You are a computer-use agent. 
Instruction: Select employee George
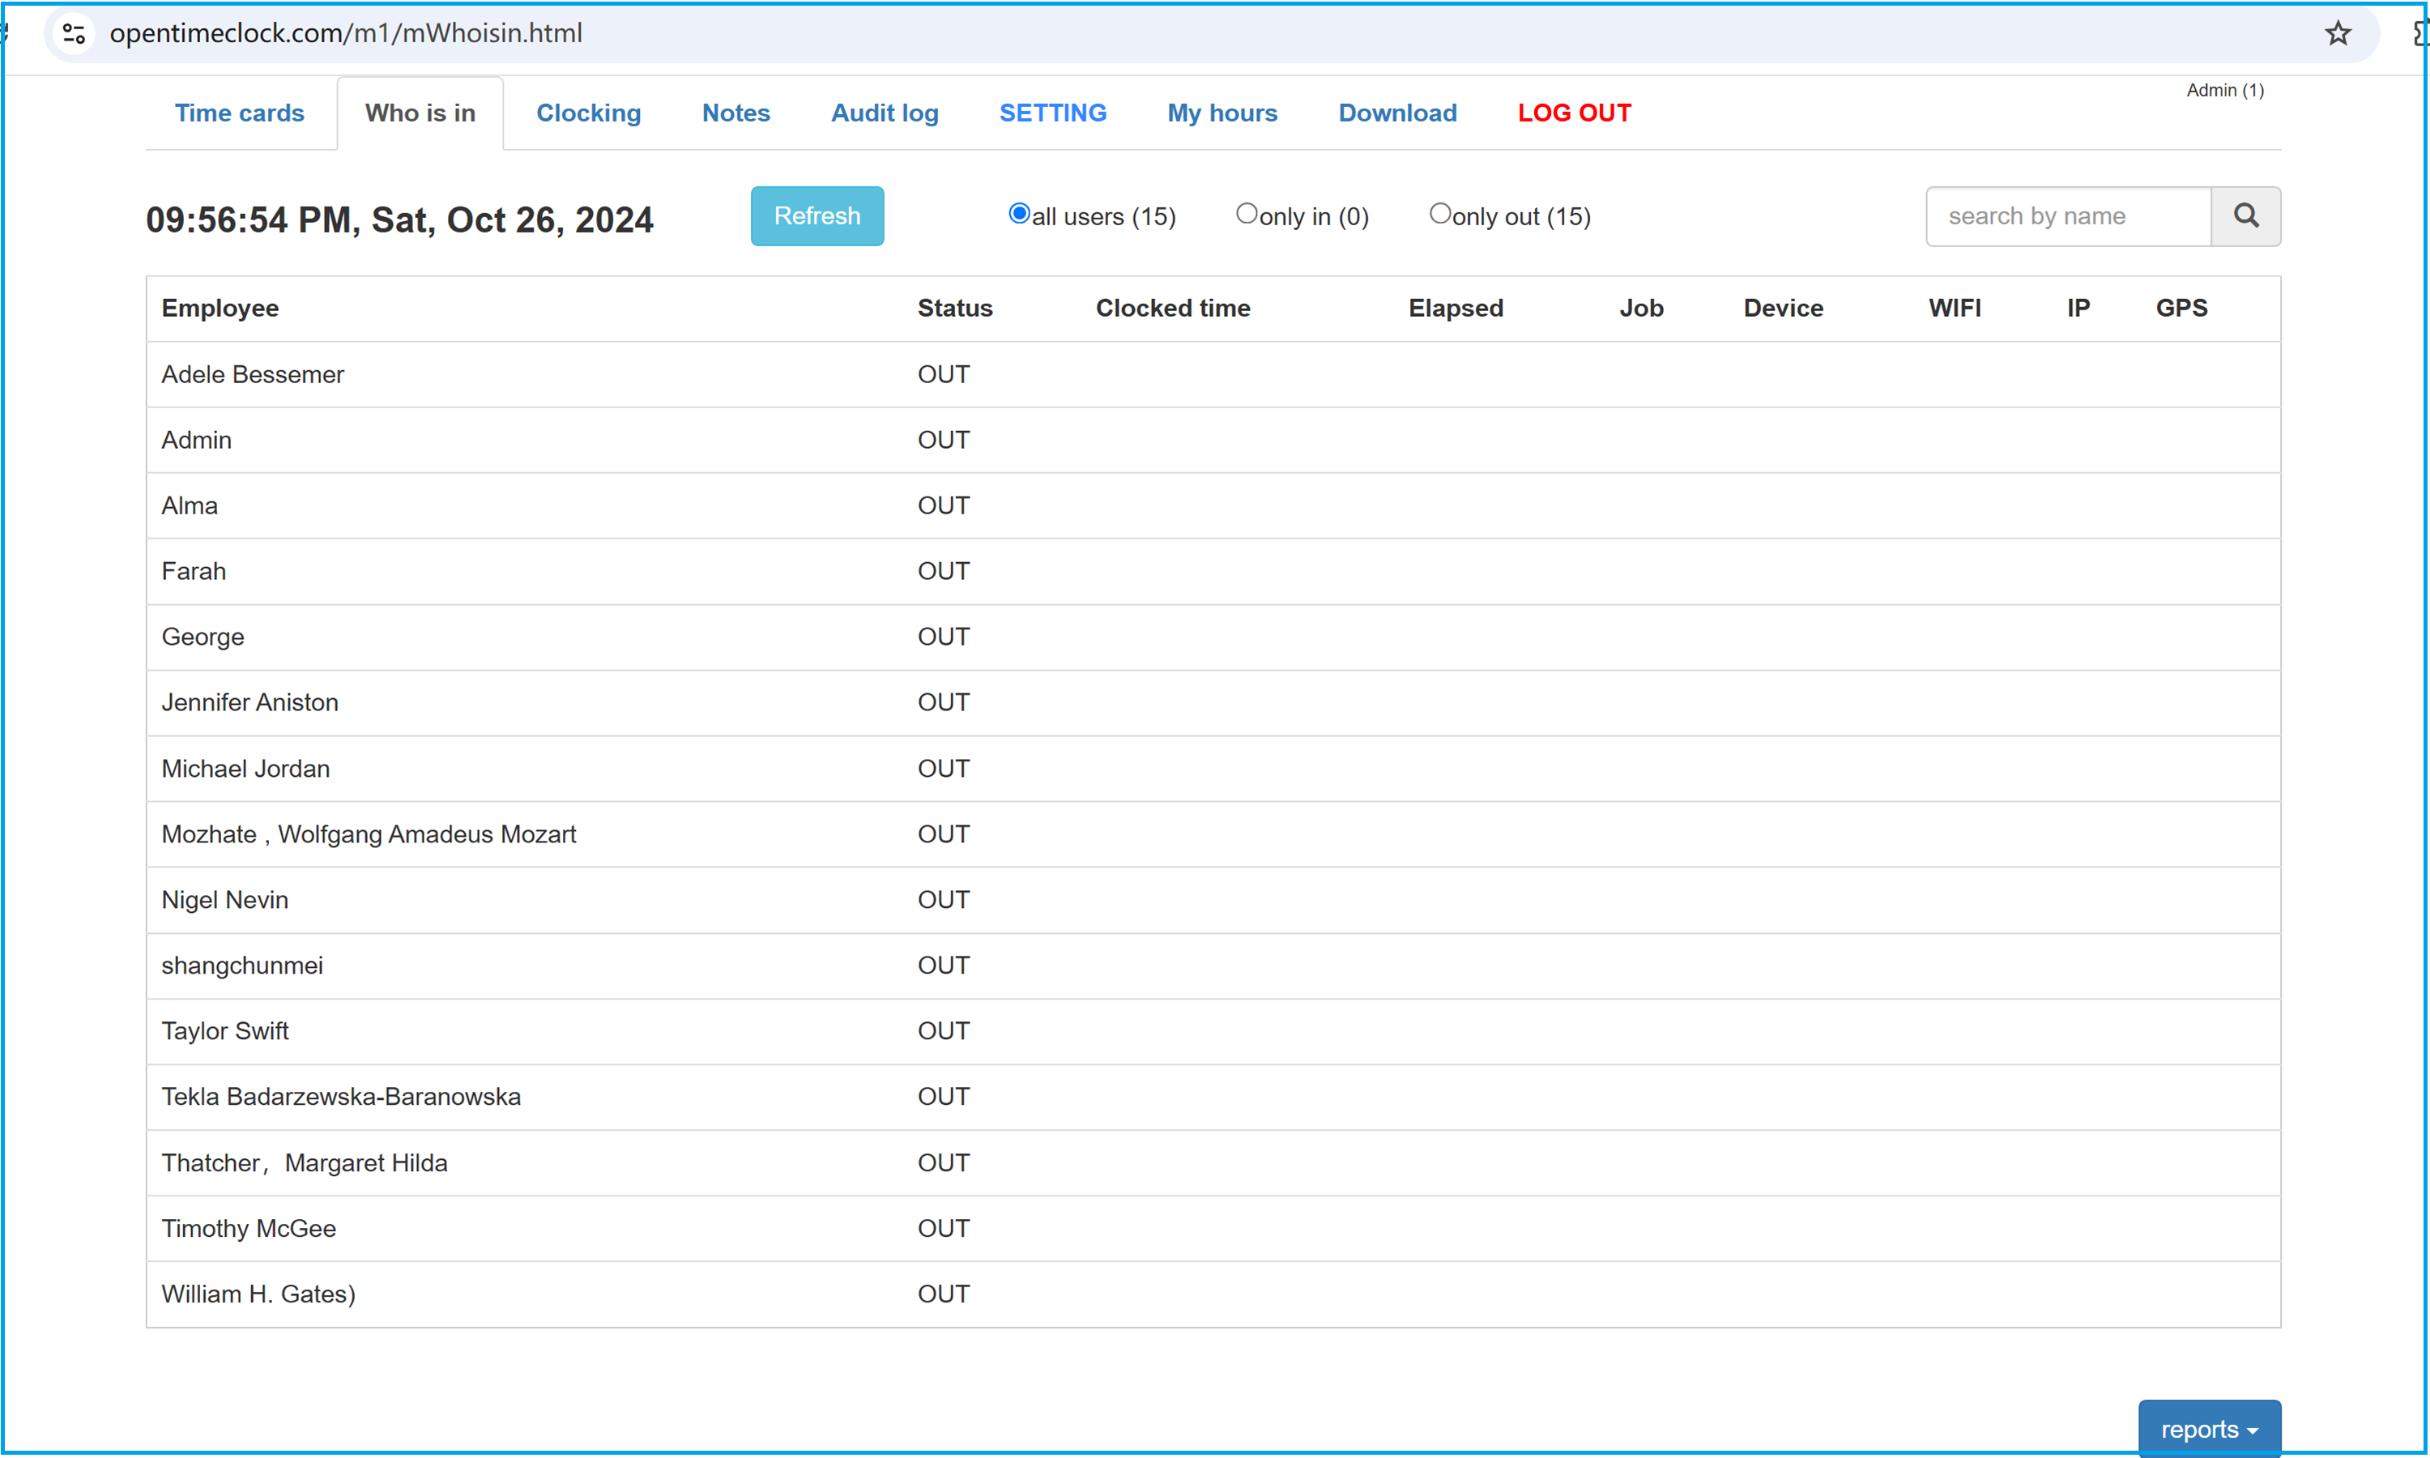pyautogui.click(x=202, y=637)
